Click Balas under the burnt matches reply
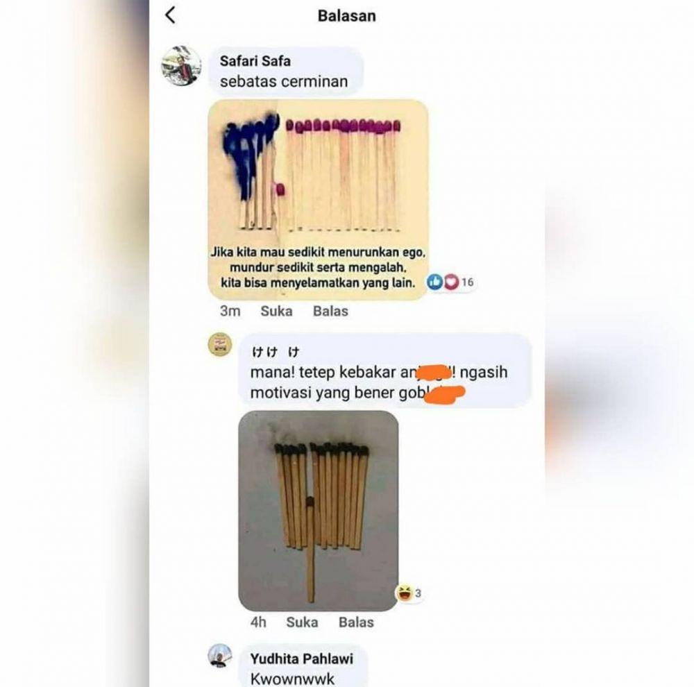Image resolution: width=694 pixels, height=687 pixels. pyautogui.click(x=356, y=622)
